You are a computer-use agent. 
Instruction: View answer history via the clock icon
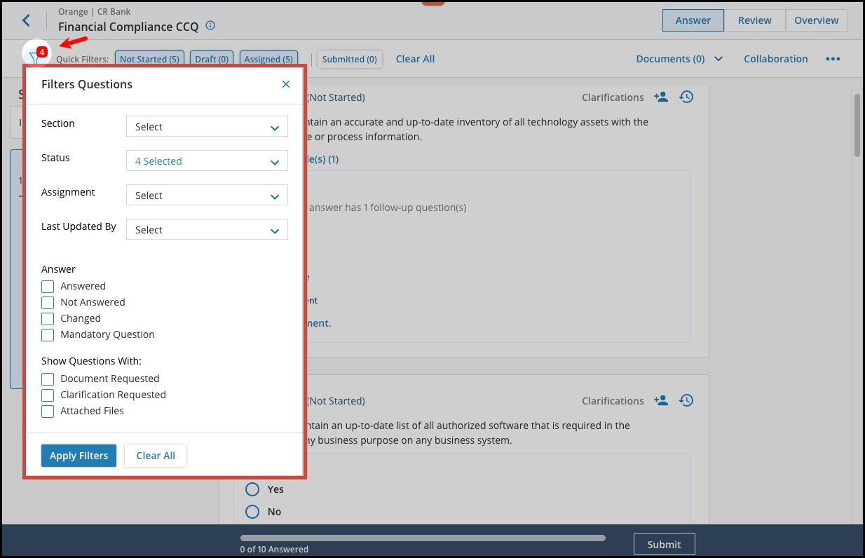(x=686, y=97)
